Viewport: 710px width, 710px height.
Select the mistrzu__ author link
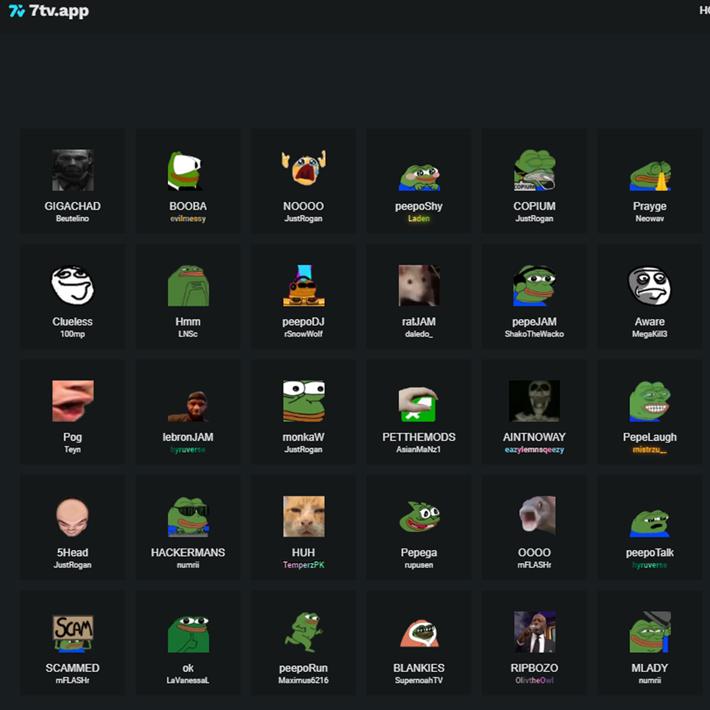coord(650,450)
